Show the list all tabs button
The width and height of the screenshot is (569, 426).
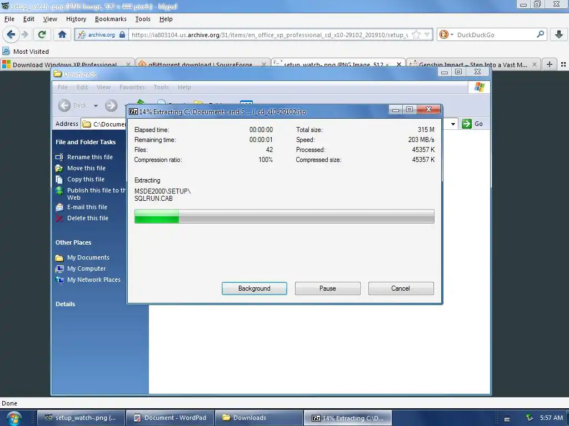point(563,64)
